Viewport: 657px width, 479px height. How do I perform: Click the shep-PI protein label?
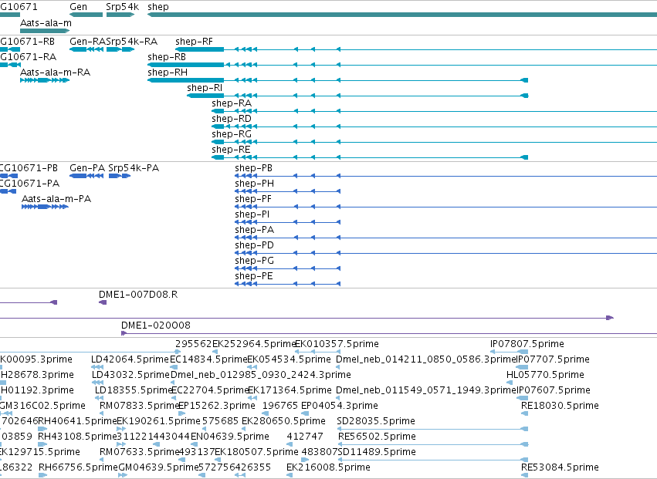(252, 214)
